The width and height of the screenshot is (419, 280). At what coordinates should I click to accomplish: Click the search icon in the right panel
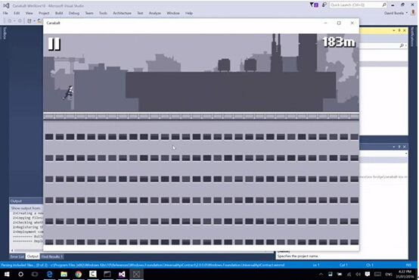click(402, 45)
